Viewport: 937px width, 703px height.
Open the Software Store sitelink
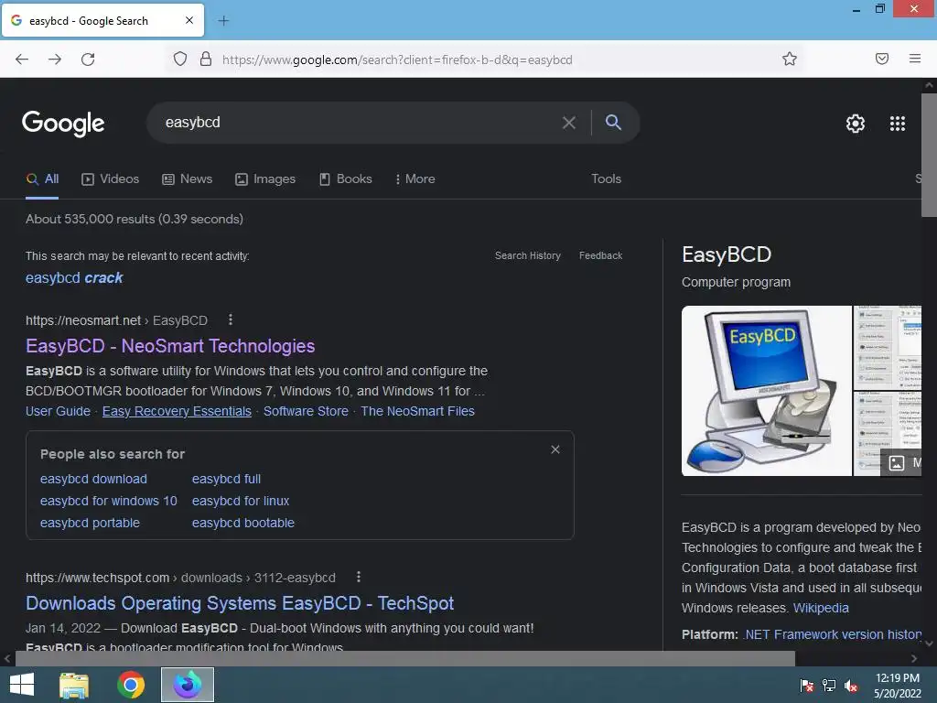pyautogui.click(x=306, y=411)
